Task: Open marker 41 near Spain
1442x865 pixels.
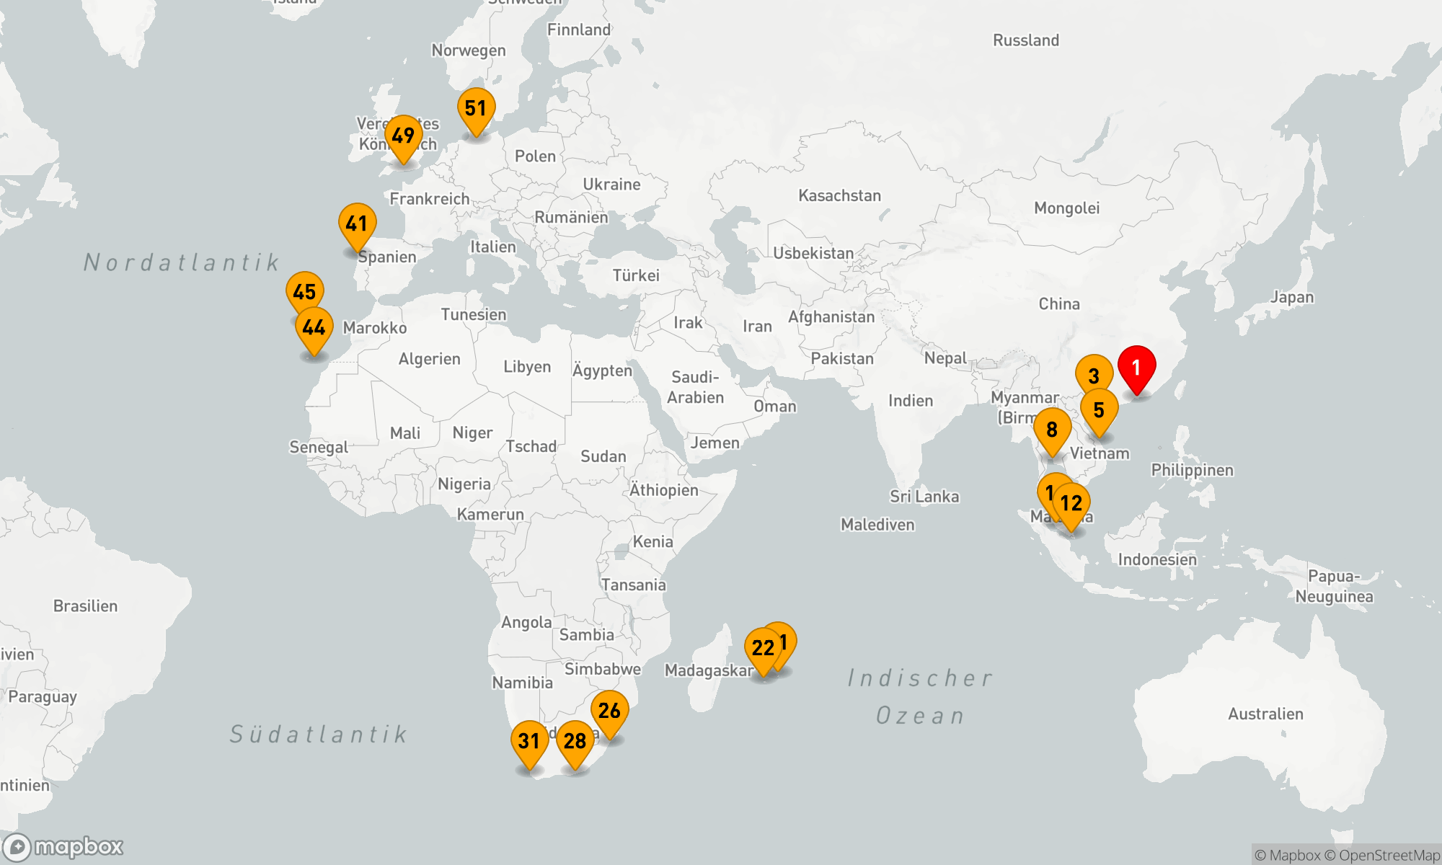Action: coord(357,224)
